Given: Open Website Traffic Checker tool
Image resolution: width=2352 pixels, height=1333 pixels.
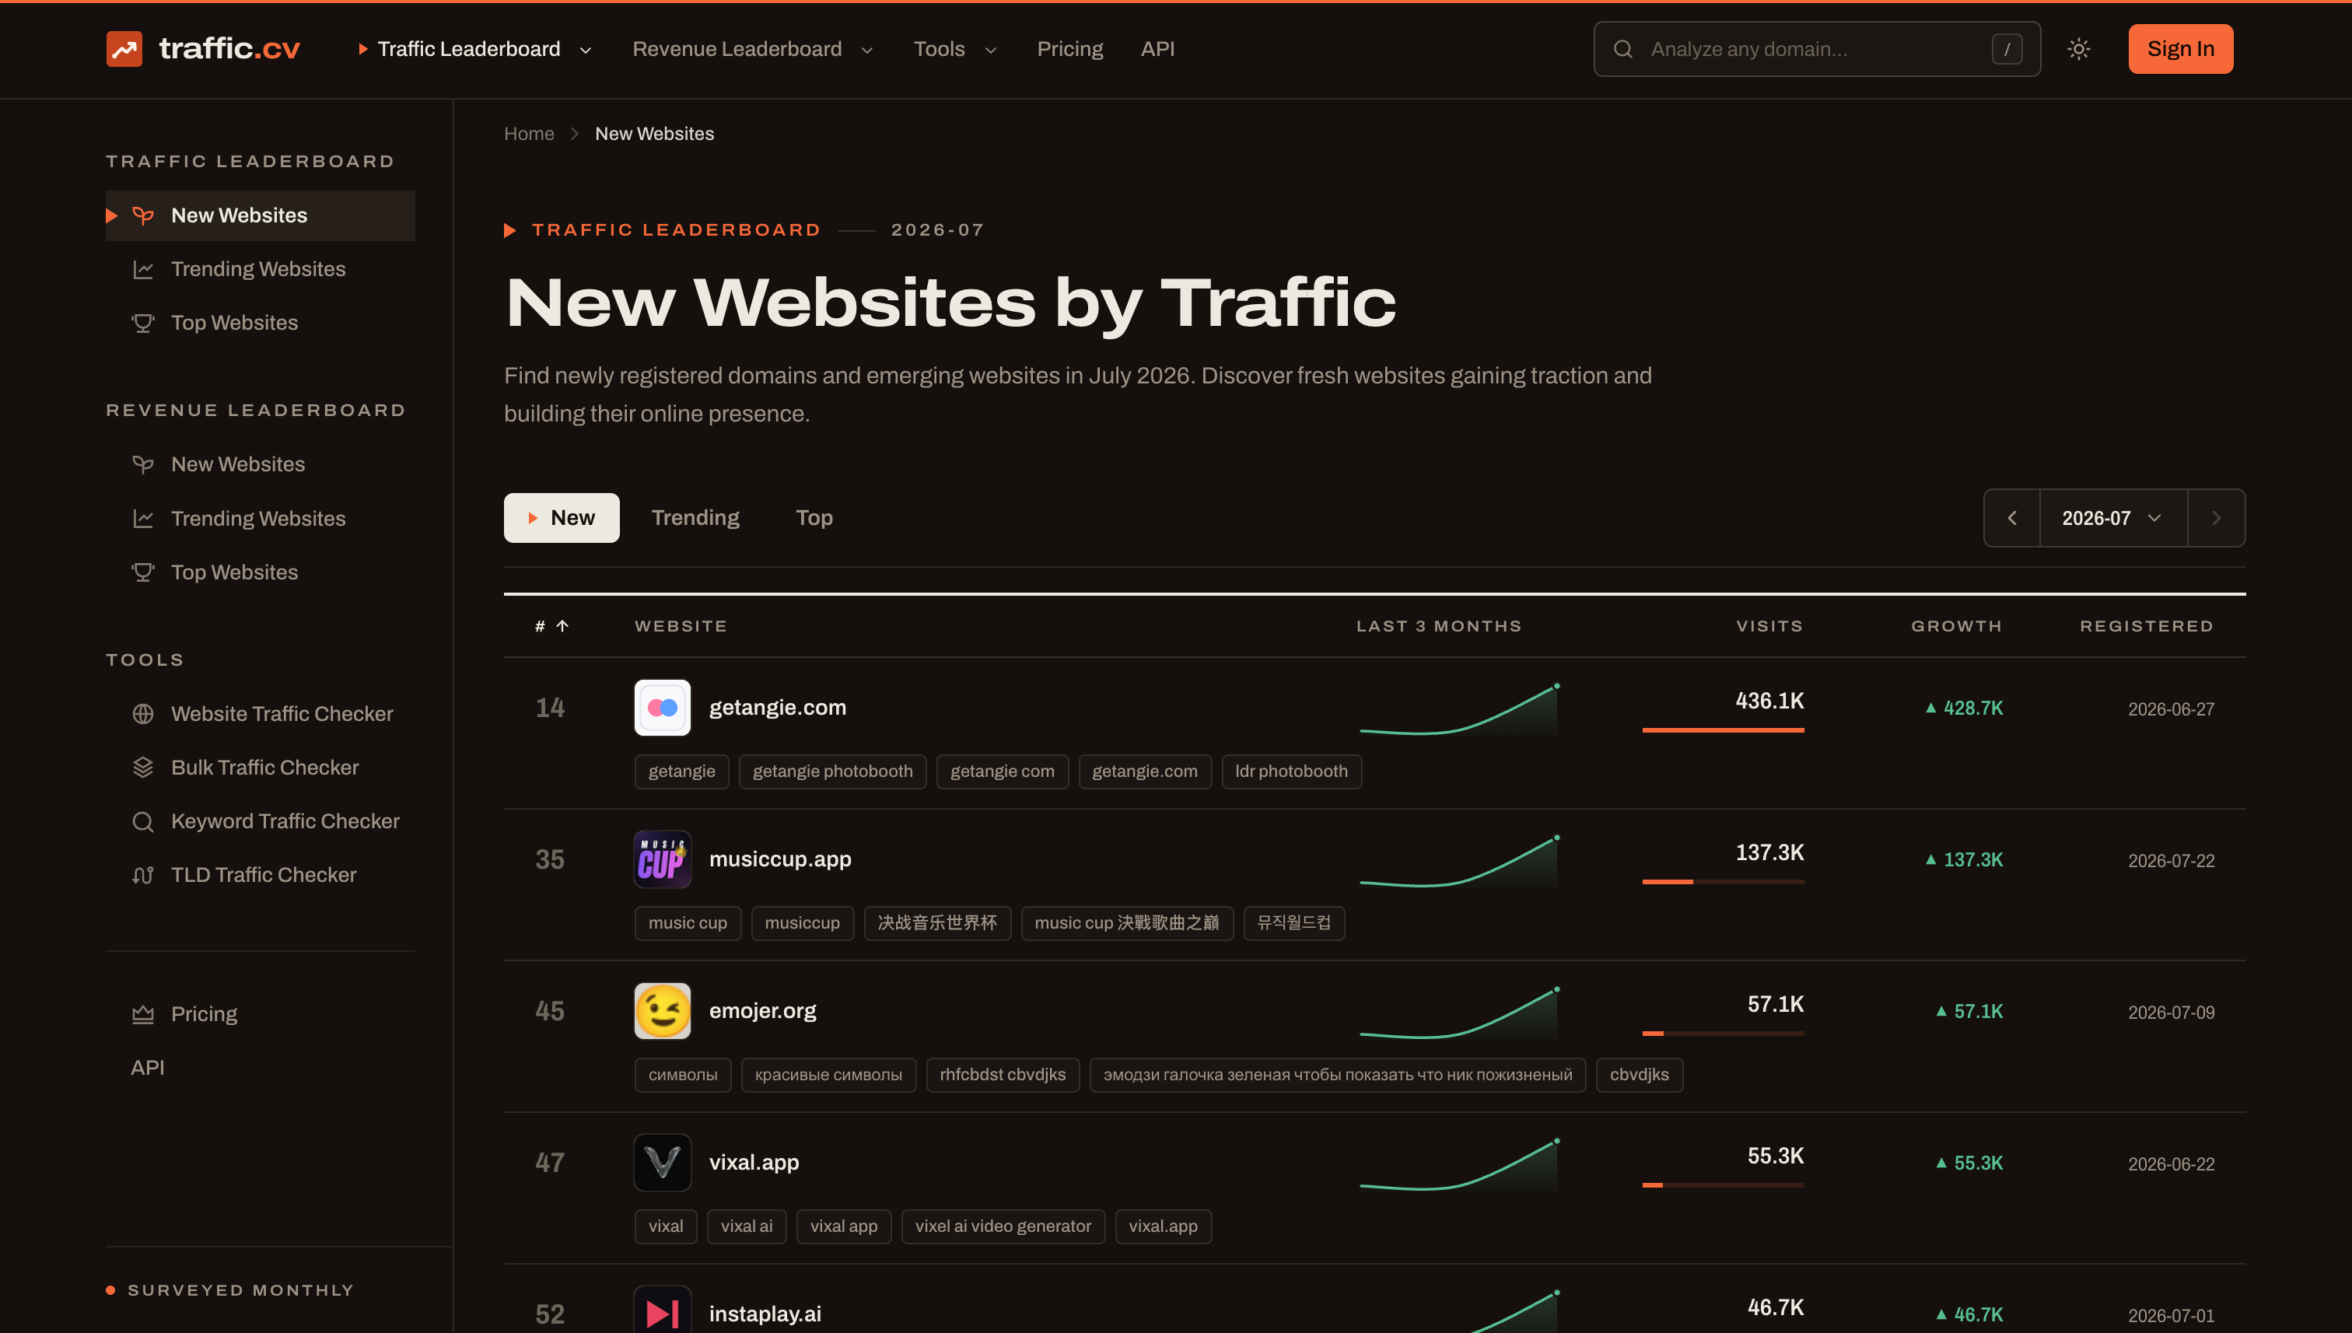Looking at the screenshot, I should point(282,714).
